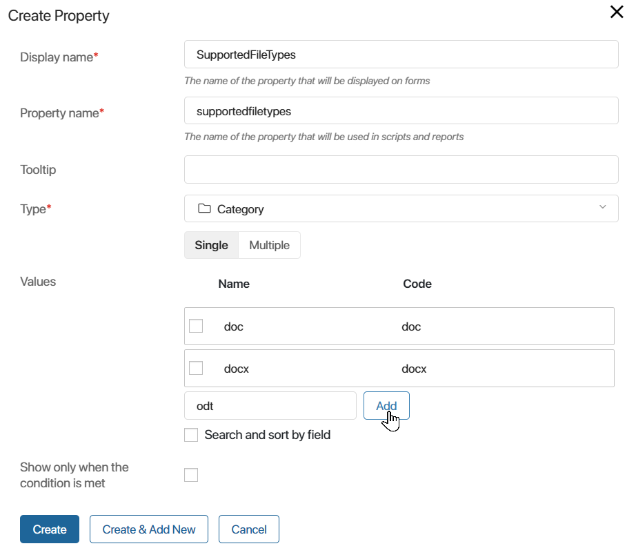Click the Create button

pyautogui.click(x=50, y=529)
